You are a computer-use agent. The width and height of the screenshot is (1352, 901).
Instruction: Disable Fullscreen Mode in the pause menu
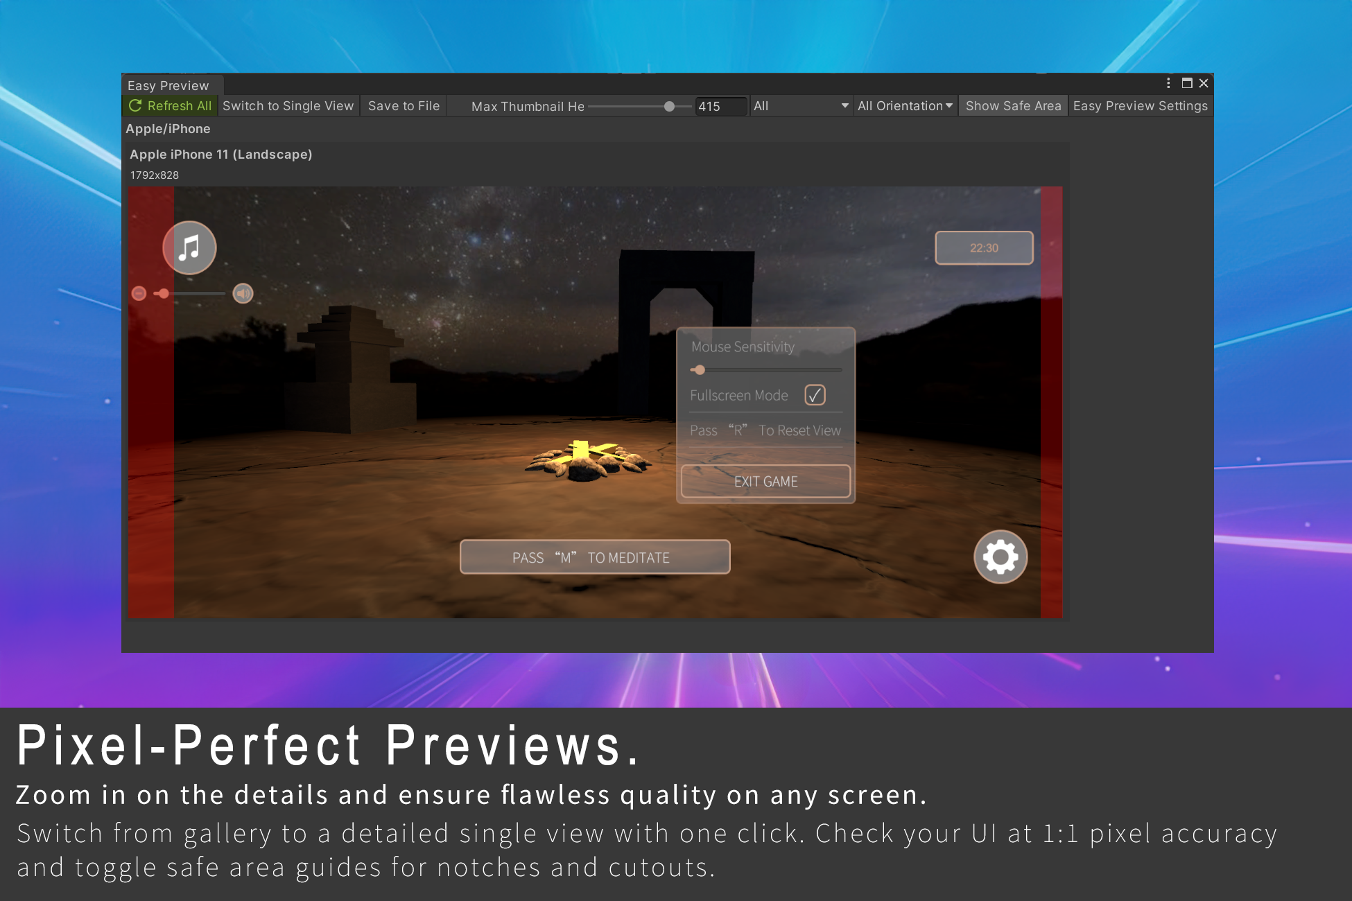click(x=815, y=395)
